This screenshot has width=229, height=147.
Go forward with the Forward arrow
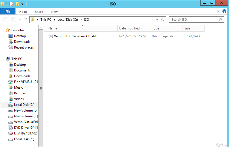tap(14, 19)
